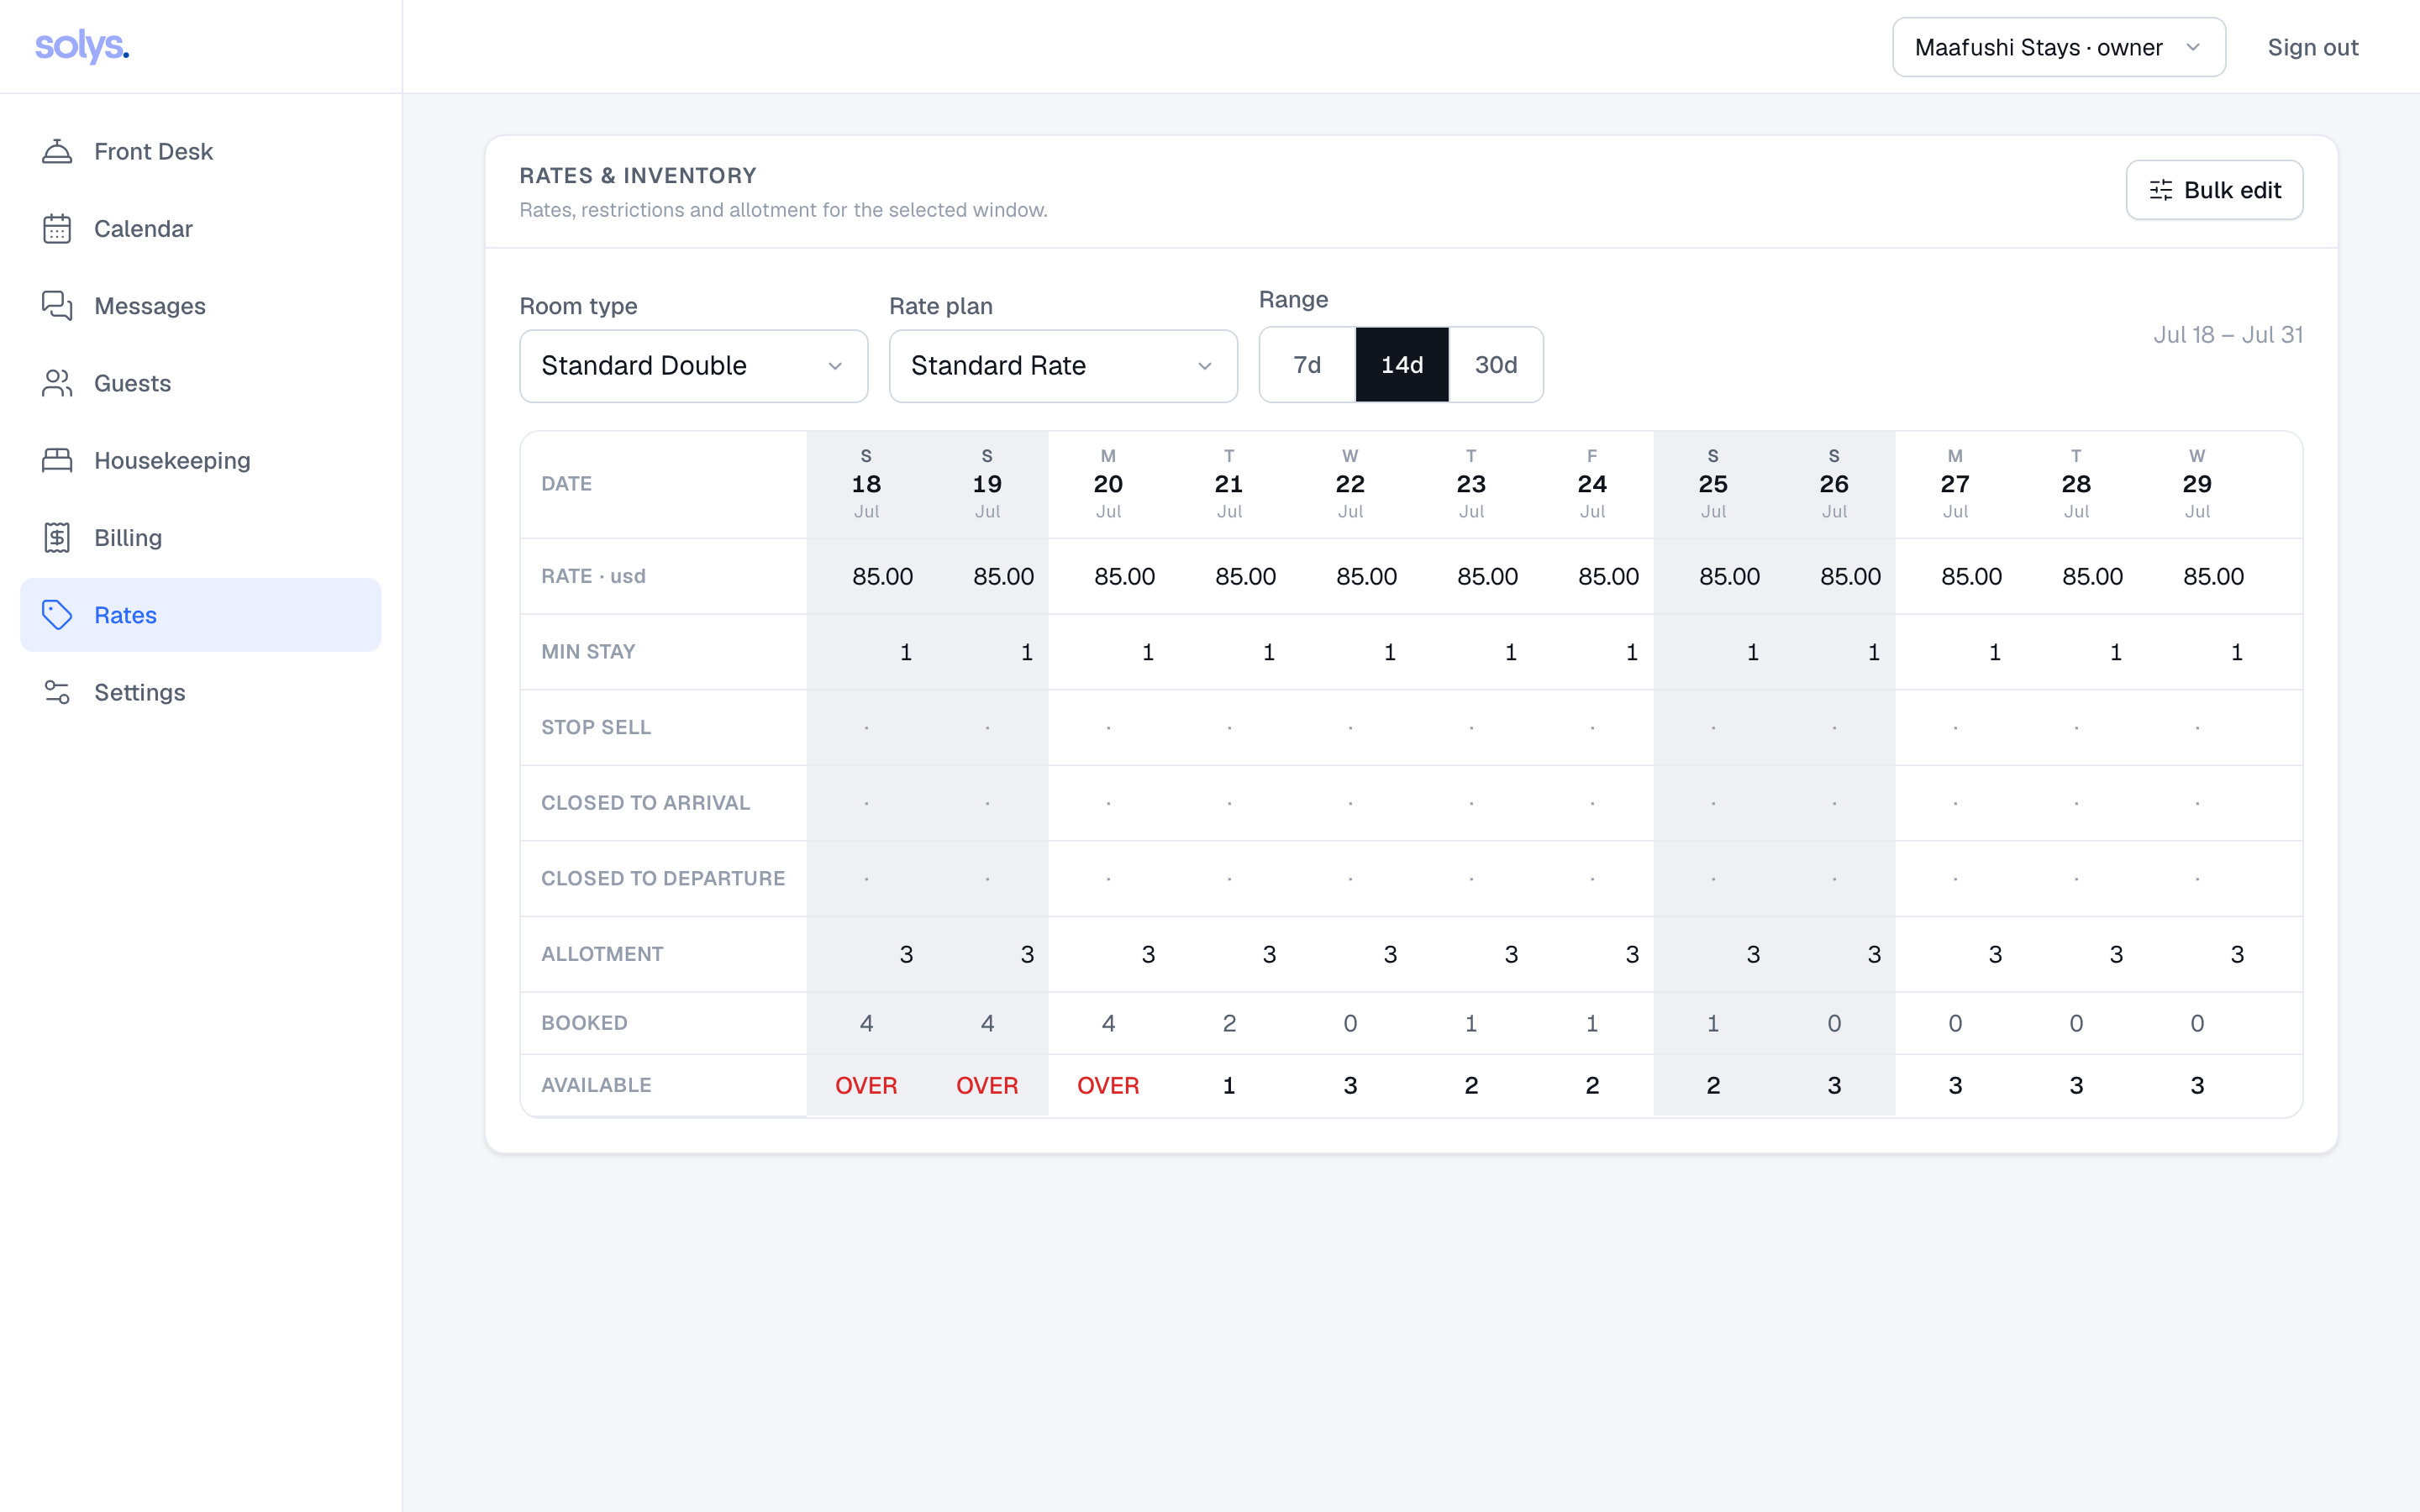Edit Min Stay value for Jul 29
This screenshot has height=1512, width=2420.
pos(2199,652)
